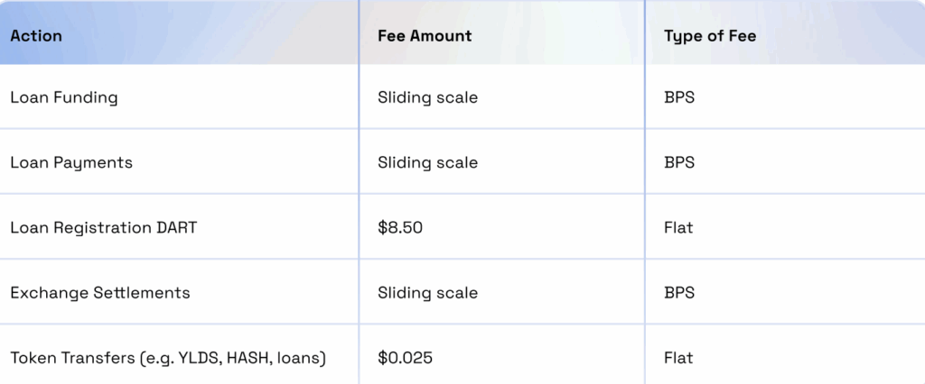Select Flat in Token Transfers row

[678, 358]
